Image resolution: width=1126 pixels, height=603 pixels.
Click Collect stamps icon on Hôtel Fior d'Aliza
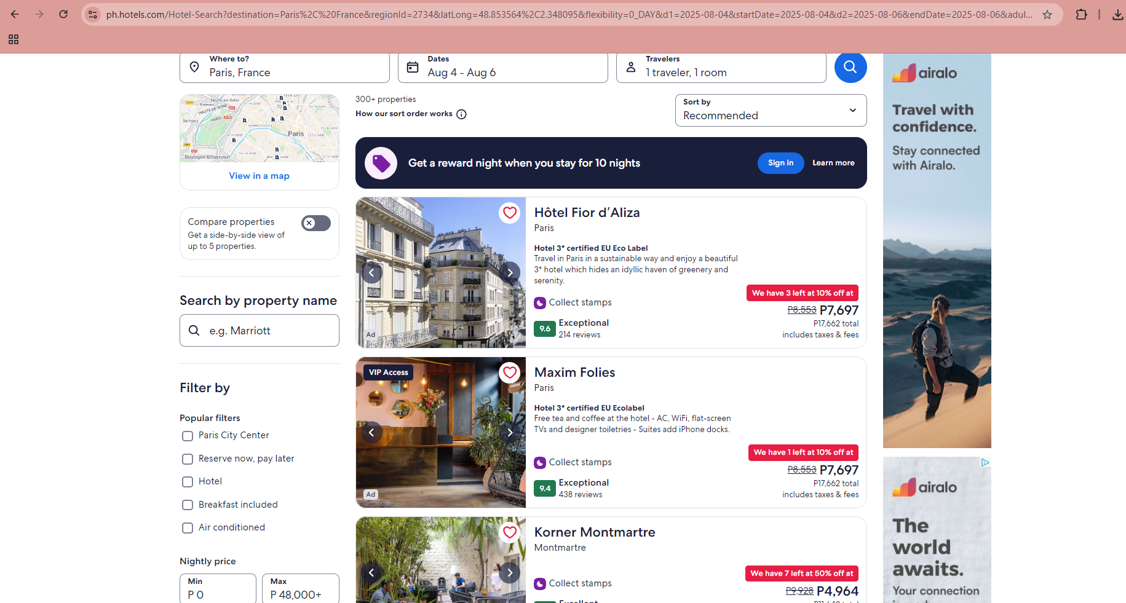[x=540, y=303]
